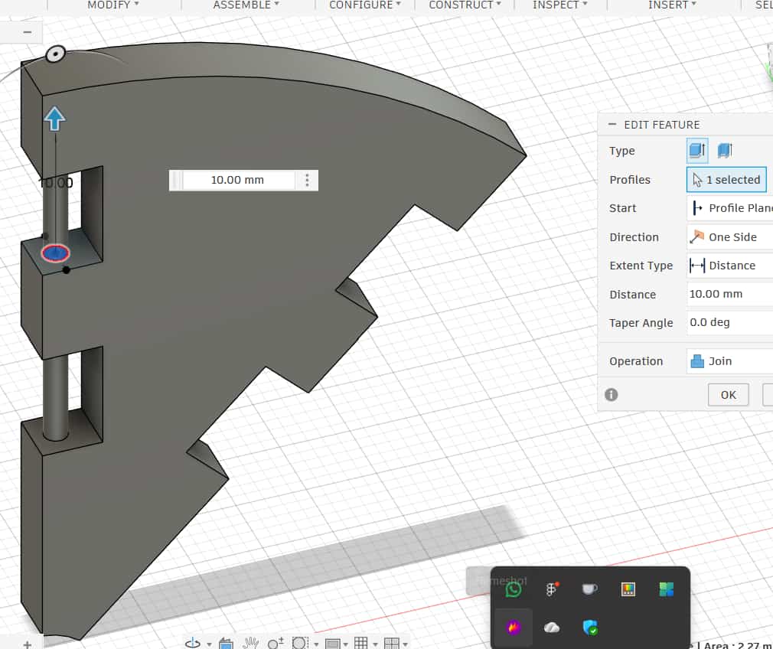Click the Grid and Snaps icon
773x649 pixels.
pyautogui.click(x=361, y=643)
